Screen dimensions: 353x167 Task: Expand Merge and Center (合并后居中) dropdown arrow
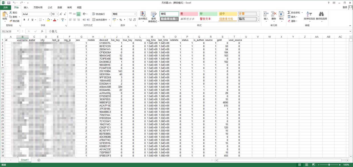click(110, 20)
